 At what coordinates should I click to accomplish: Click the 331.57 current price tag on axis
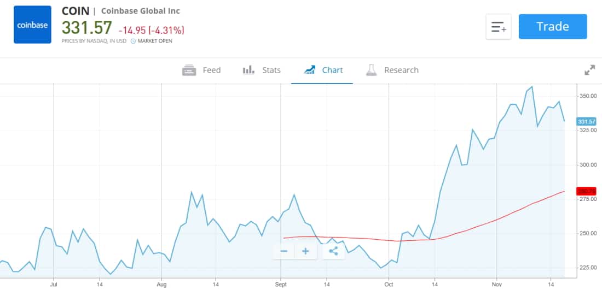pos(586,122)
